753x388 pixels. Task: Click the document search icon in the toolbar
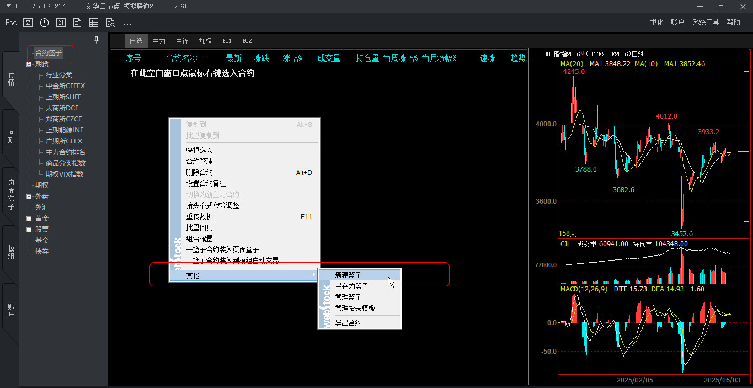(x=110, y=23)
